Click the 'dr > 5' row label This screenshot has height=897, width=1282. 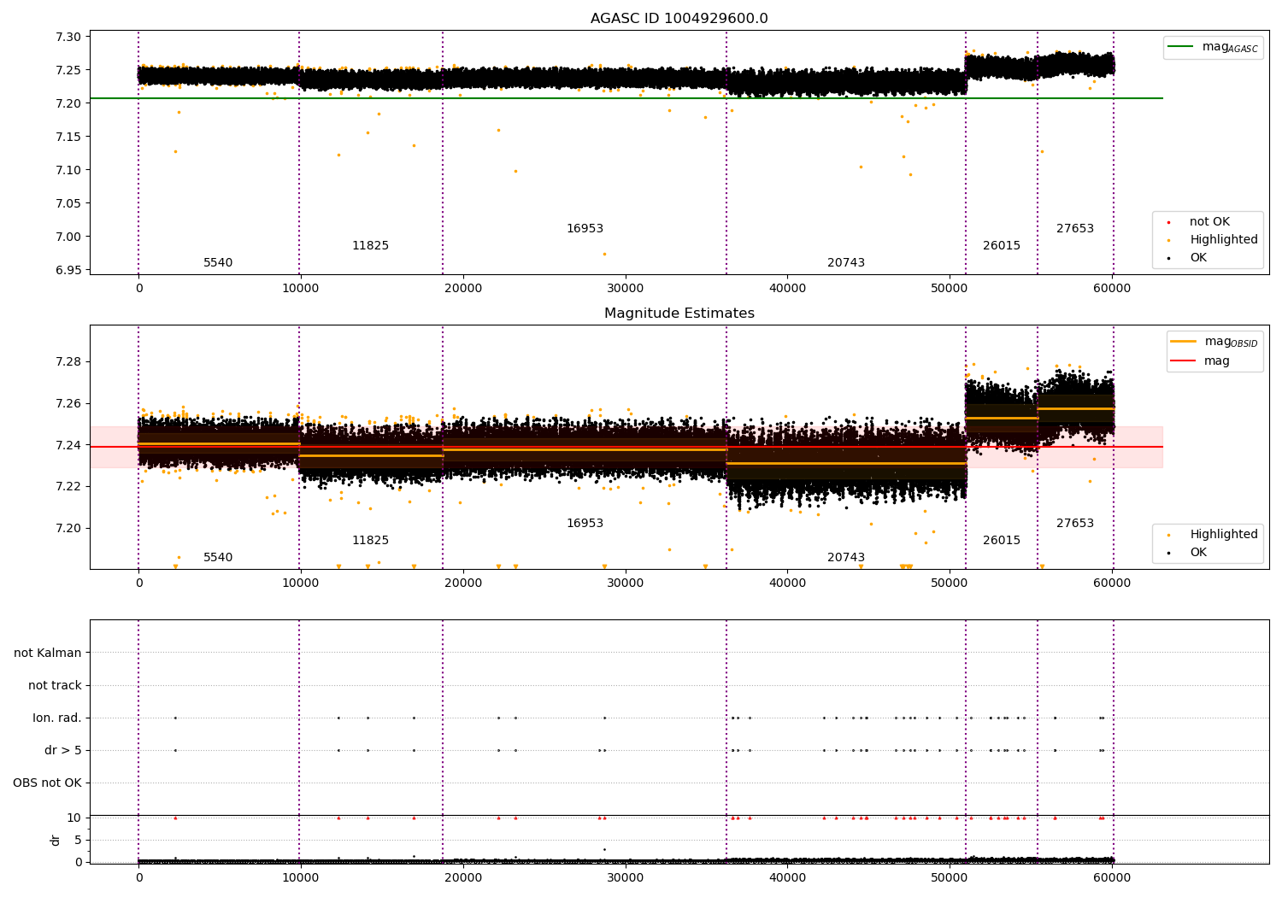pyautogui.click(x=63, y=750)
